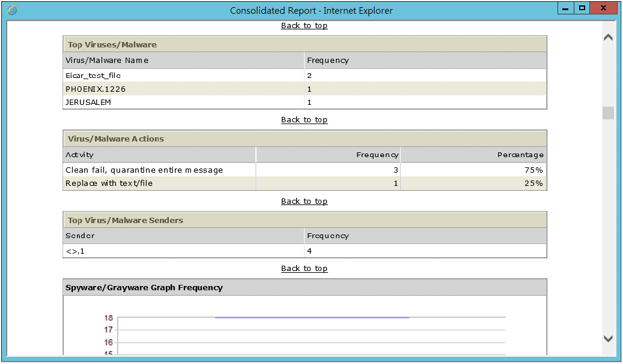This screenshot has height=364, width=623.
Task: Click Frequency header in Virus/Malware Actions table
Action: [328, 155]
